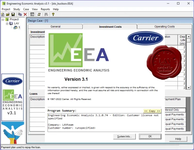Switch to the General tab

(x=55, y=27)
